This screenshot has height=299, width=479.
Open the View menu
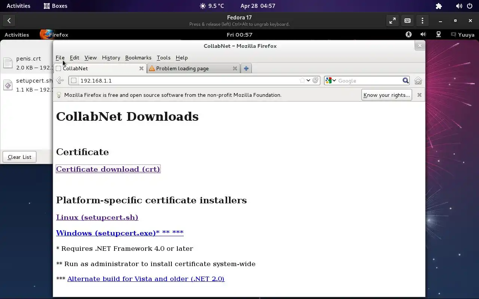point(91,58)
